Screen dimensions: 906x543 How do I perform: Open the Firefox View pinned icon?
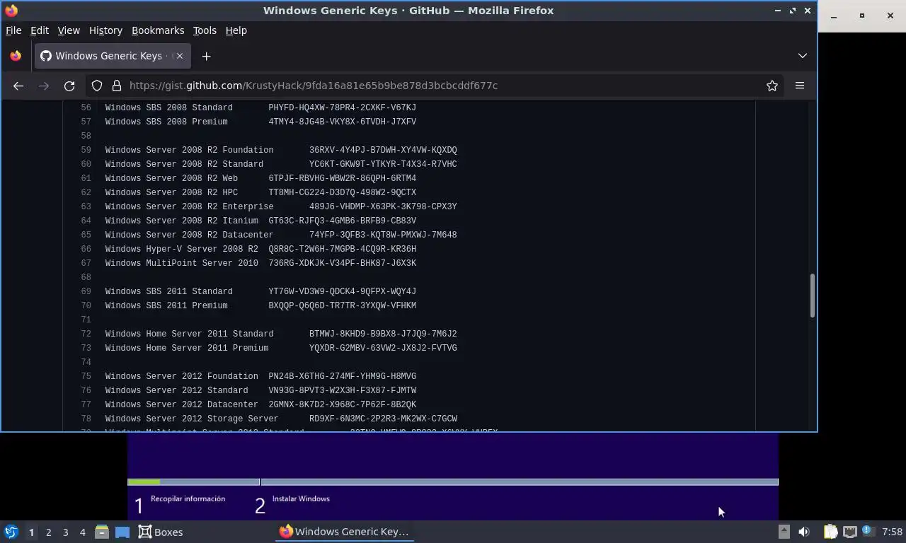point(16,56)
